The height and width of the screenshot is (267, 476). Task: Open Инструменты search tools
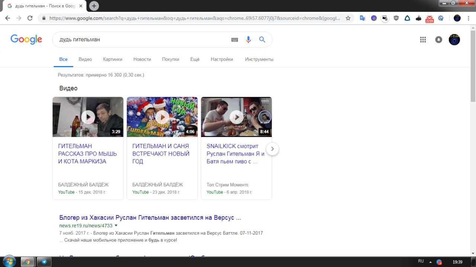(259, 59)
